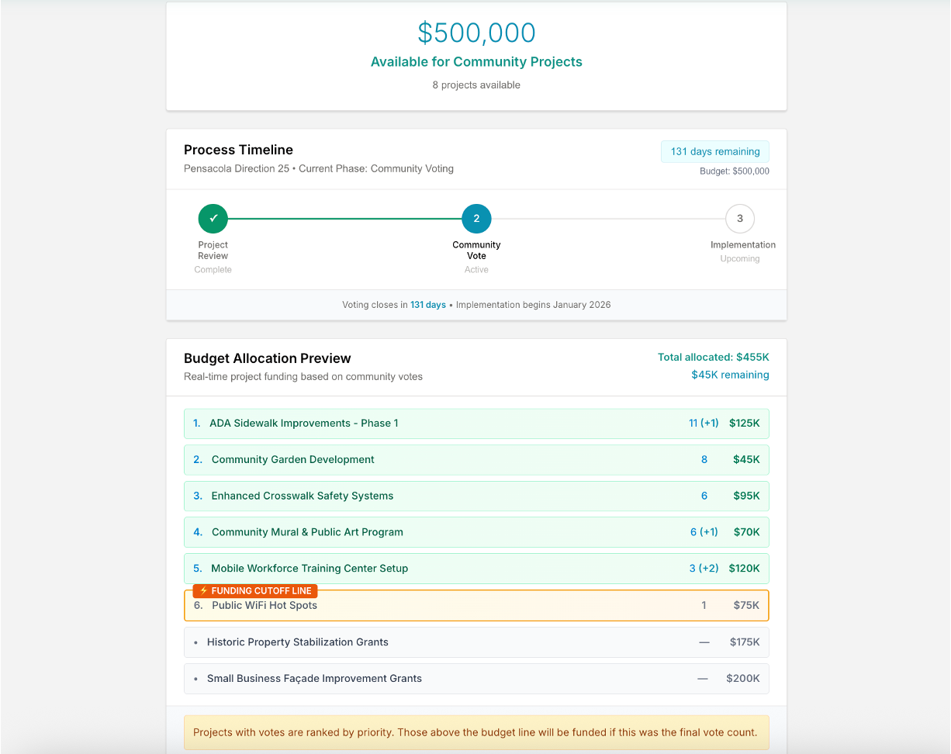
Task: Select the Community Vote step 2 circle
Action: [476, 219]
